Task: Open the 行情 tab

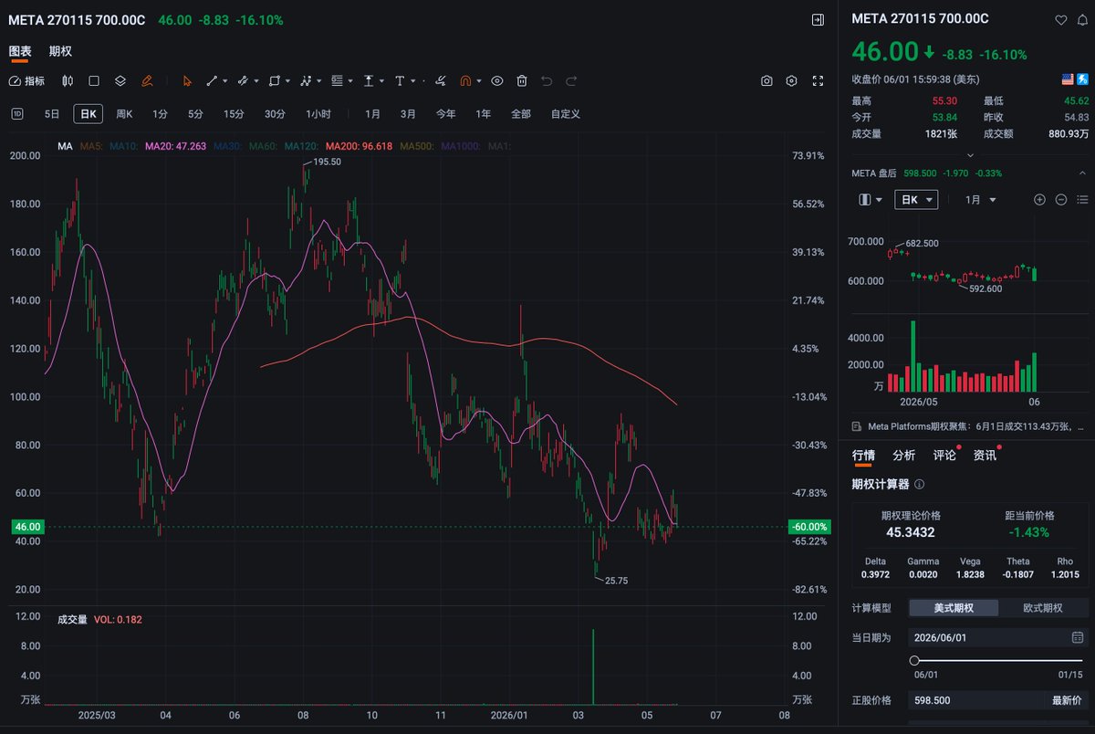Action: [863, 455]
